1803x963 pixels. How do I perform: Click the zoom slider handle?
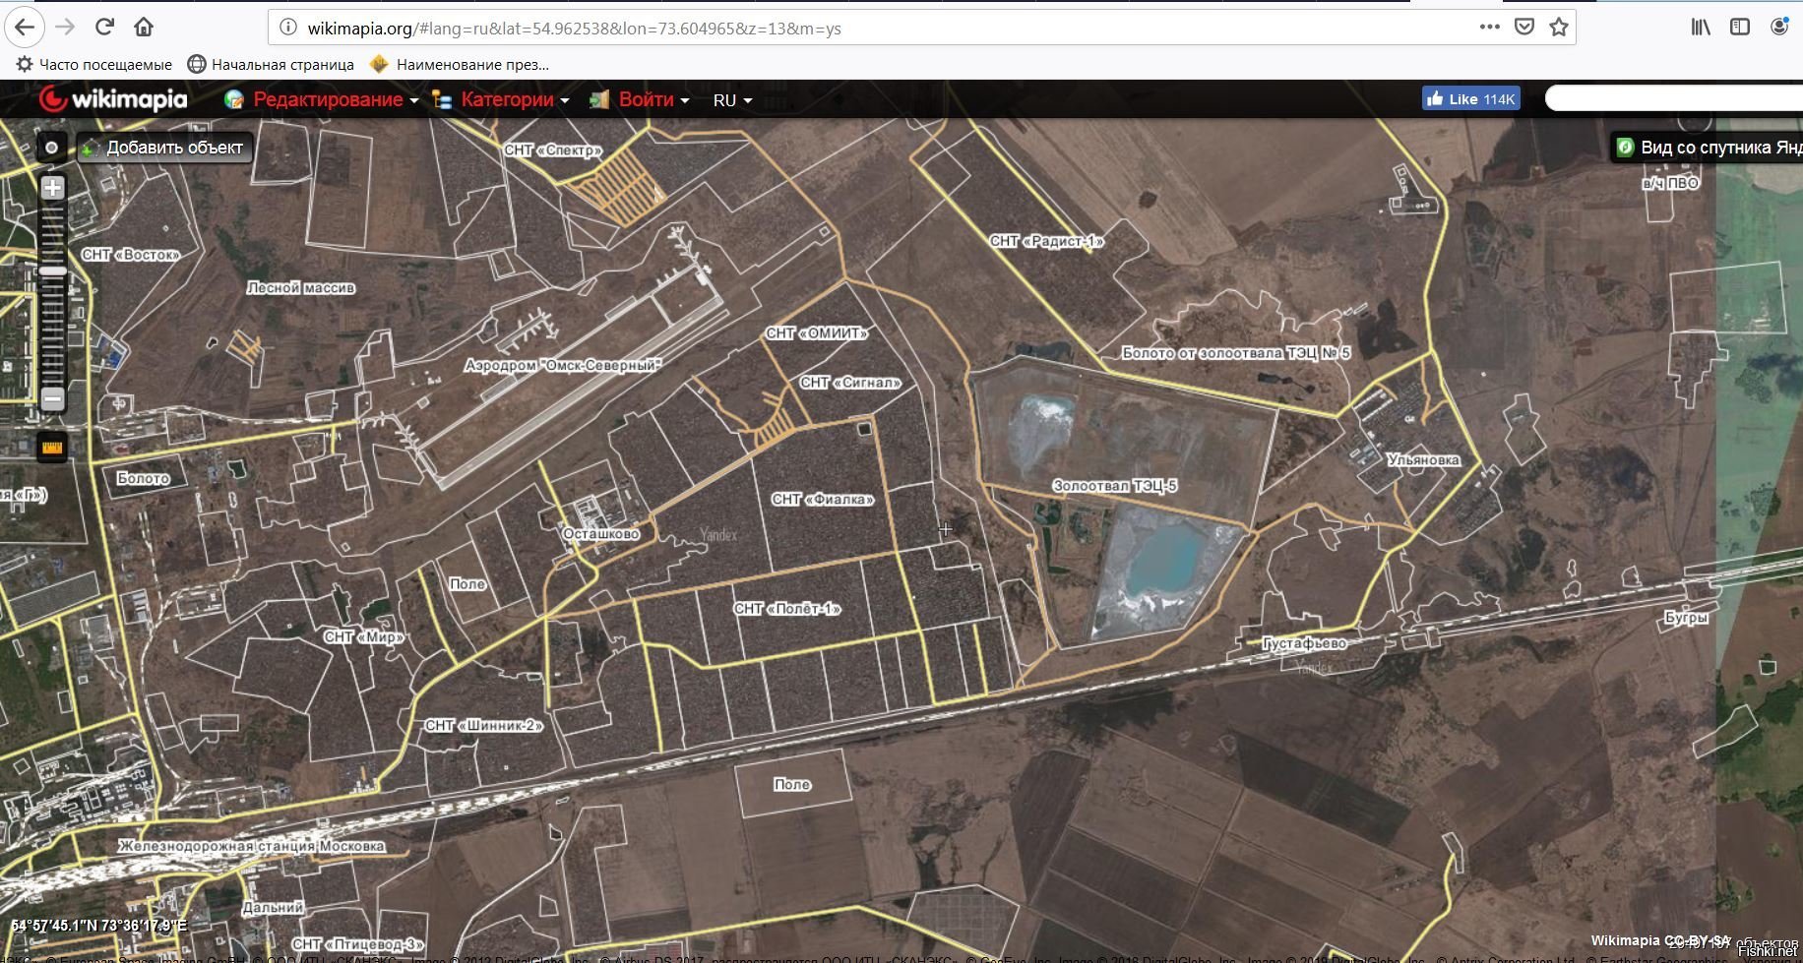[x=53, y=271]
